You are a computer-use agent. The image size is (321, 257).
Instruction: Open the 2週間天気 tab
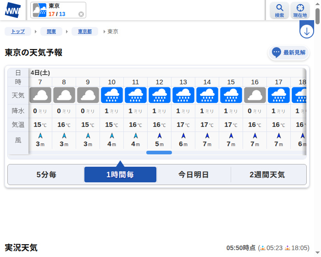pyautogui.click(x=267, y=175)
